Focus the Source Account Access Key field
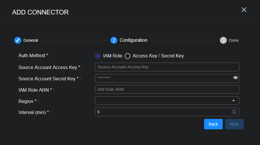Viewport: 260px width, 145px height. pyautogui.click(x=167, y=67)
